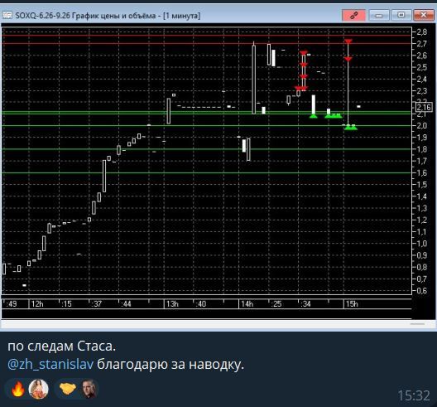This screenshot has width=437, height=407.
Task: Click the 13h time axis marker
Action: 172,303
